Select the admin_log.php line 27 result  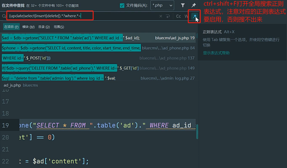[x=98, y=78]
